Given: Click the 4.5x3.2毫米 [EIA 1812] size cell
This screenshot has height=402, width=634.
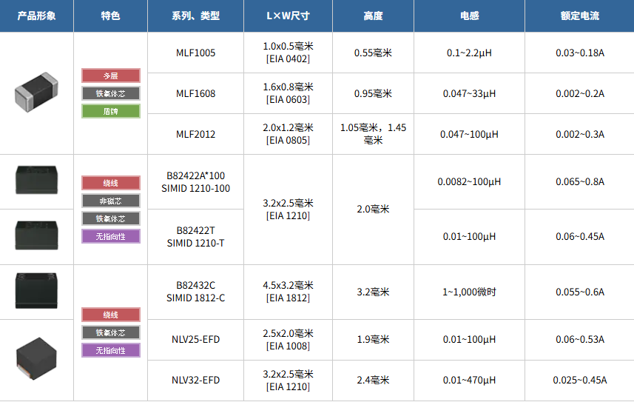Looking at the screenshot, I should pyautogui.click(x=288, y=292).
